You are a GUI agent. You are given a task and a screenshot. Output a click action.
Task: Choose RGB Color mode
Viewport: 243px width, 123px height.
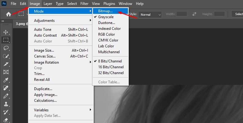point(110,34)
